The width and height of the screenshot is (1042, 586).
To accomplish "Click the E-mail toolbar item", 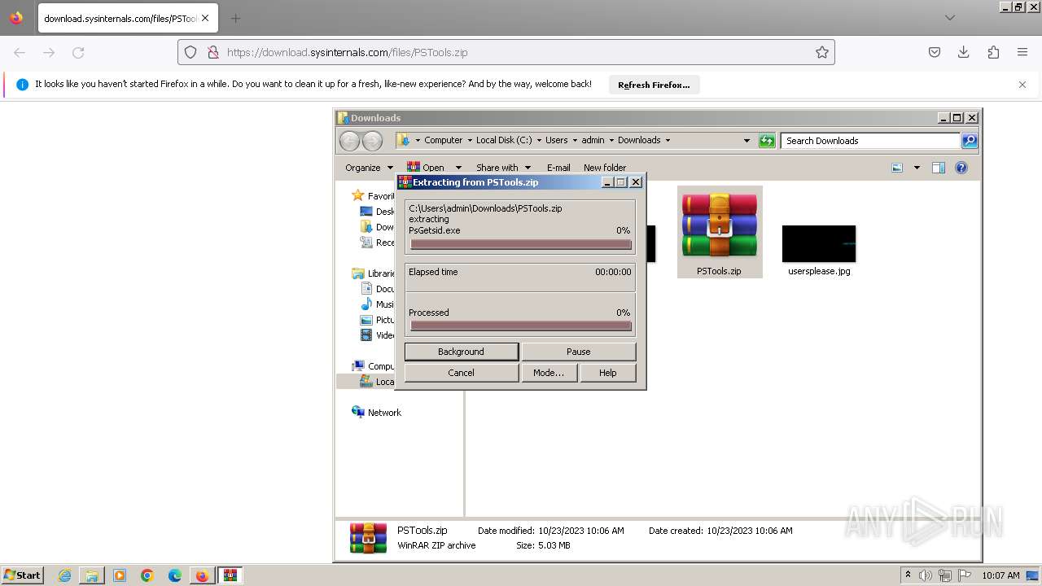I will click(558, 168).
